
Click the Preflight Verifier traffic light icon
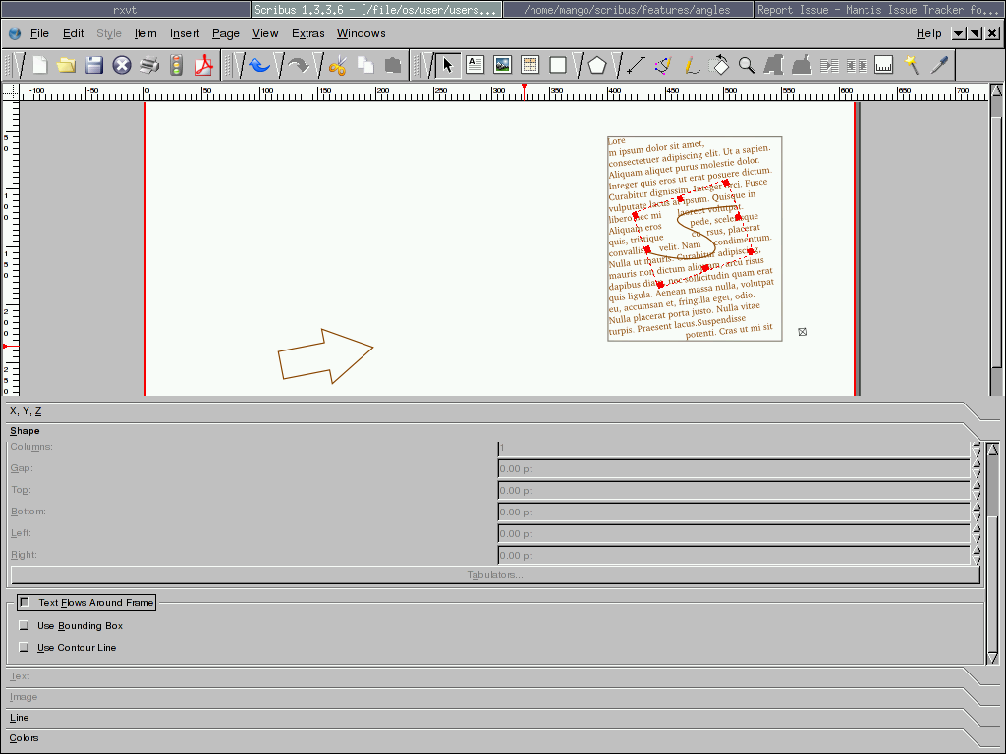[177, 66]
